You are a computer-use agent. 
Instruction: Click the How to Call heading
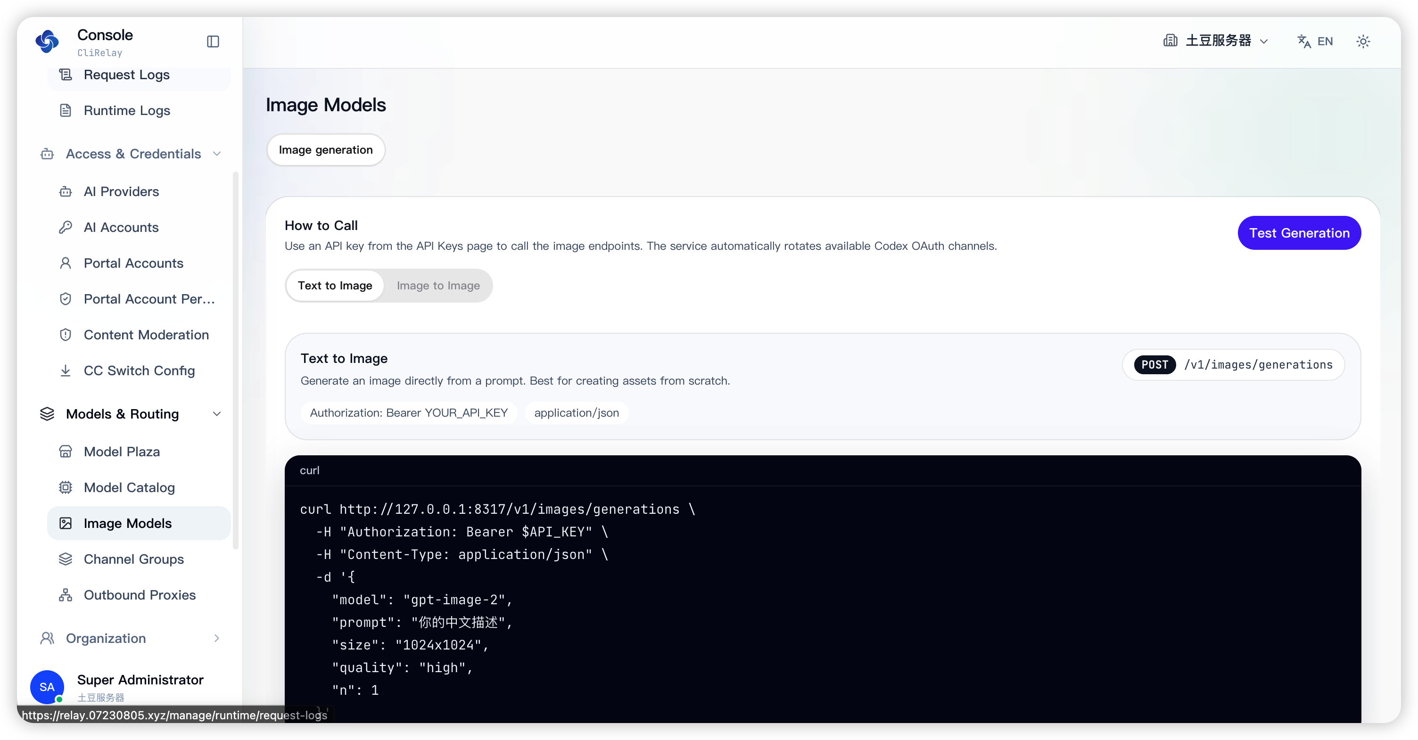321,226
